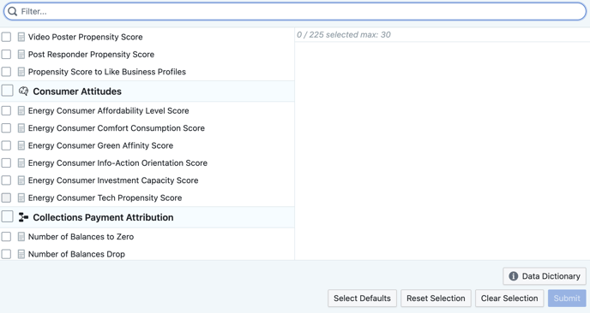Screen dimensions: 590x313
Task: Check Energy Consumer Investment Capacity Score checkbox
Action: [x=6, y=180]
